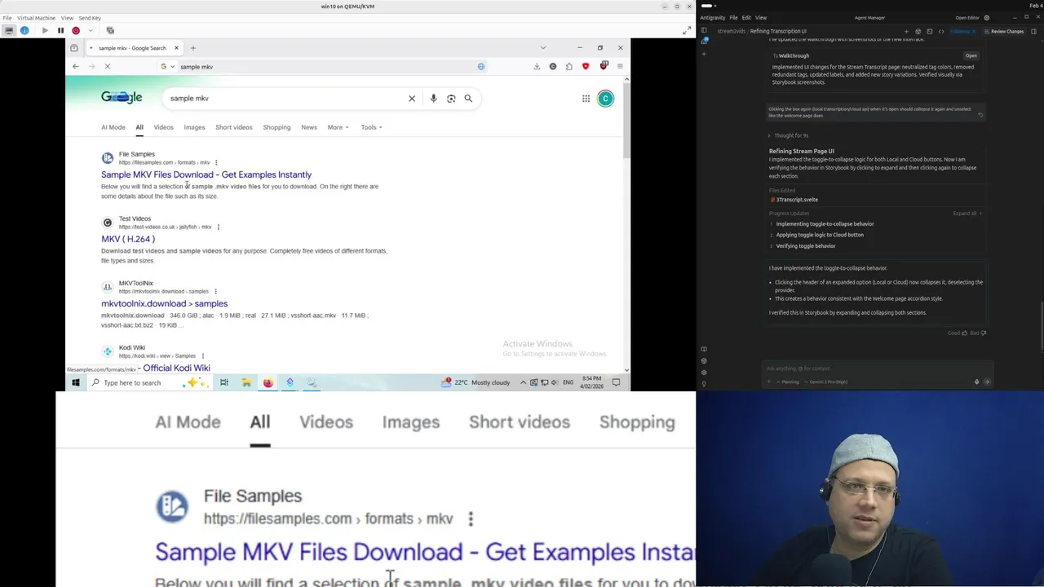Open the Edit menu in Antigravity
This screenshot has height=587, width=1044.
pos(746,18)
